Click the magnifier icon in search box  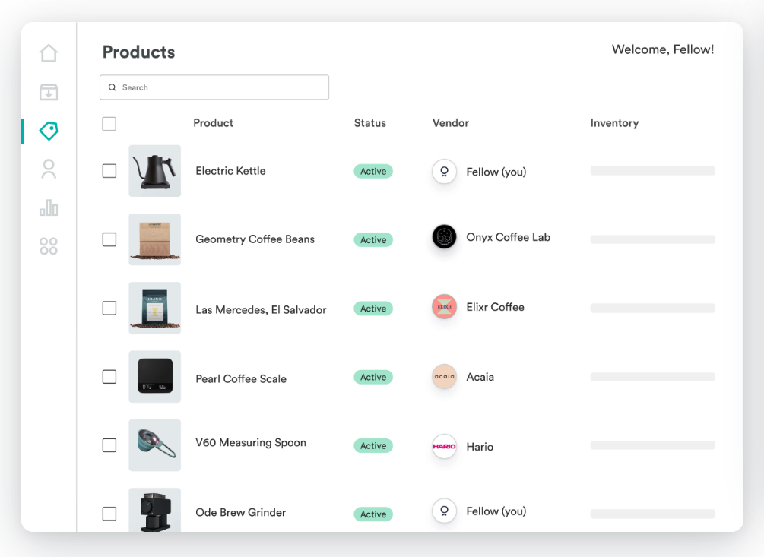tap(112, 87)
